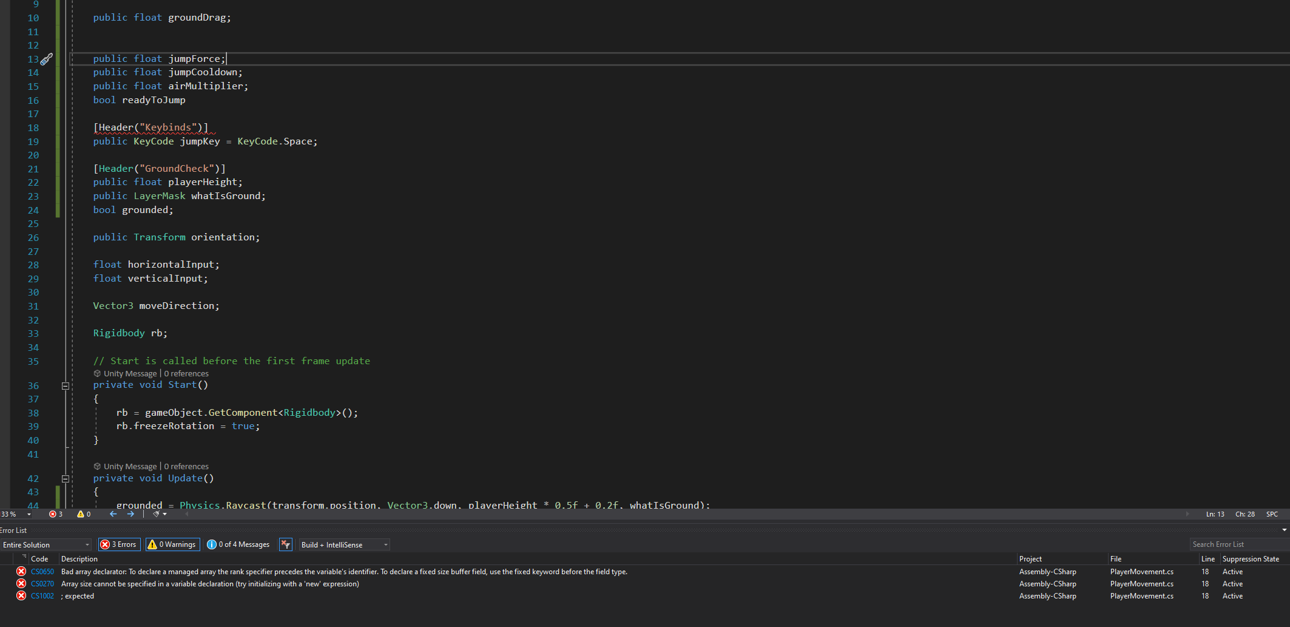Viewport: 1290px width, 627px height.
Task: Open the zoom level 33 % dropdown
Action: coord(29,514)
